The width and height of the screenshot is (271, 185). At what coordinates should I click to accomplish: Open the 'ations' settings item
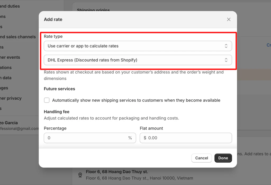pyautogui.click(x=6, y=68)
